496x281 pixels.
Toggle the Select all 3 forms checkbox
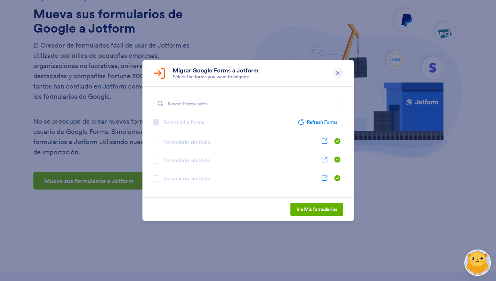156,122
